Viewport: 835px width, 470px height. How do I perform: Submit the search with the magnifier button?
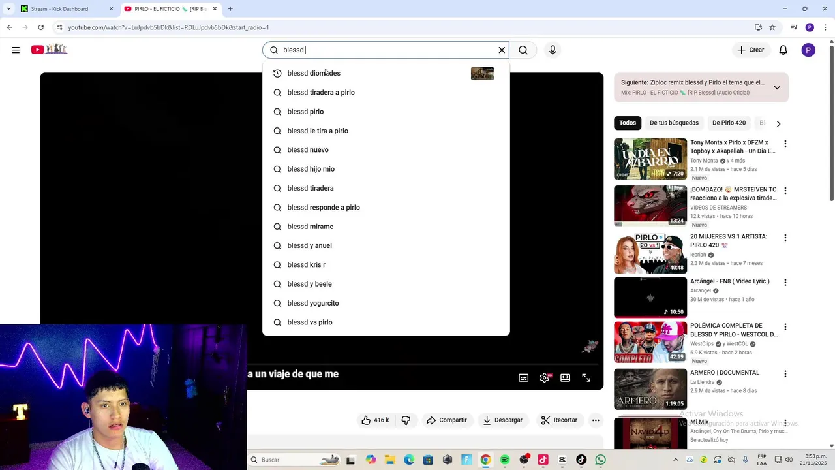pos(523,50)
